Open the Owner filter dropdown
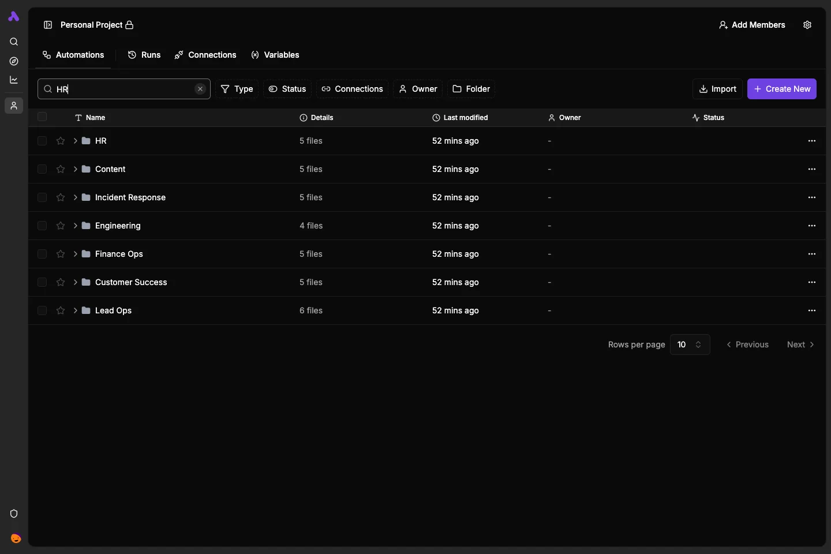The height and width of the screenshot is (554, 831). [418, 89]
